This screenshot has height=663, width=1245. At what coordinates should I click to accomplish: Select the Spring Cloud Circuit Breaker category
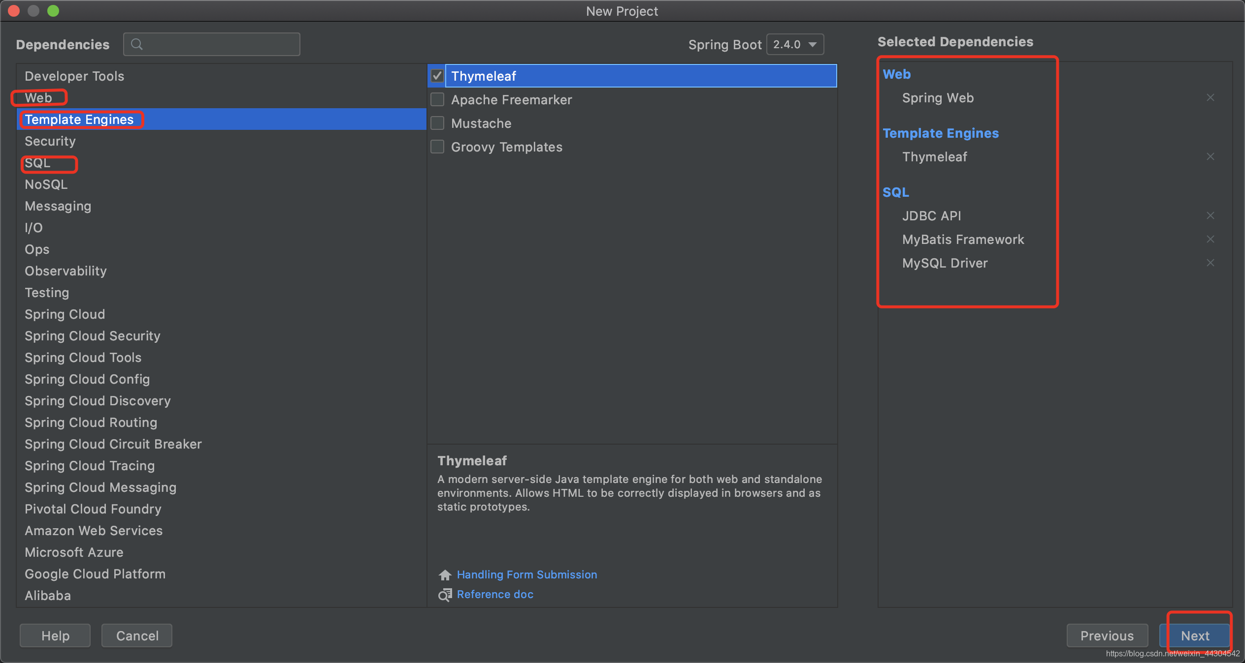click(x=221, y=444)
